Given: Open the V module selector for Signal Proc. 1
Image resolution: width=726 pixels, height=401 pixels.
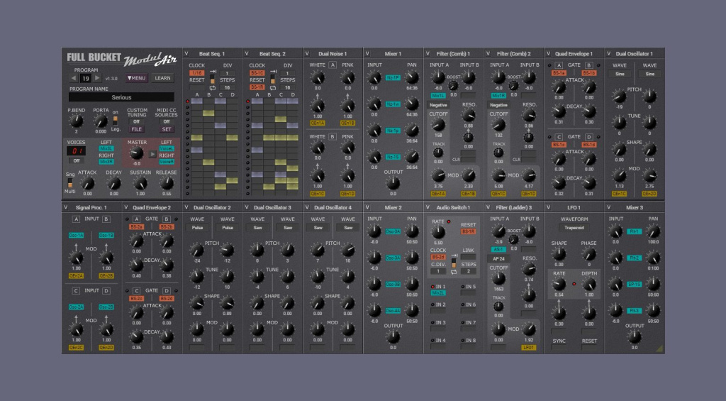Looking at the screenshot, I should click(66, 207).
